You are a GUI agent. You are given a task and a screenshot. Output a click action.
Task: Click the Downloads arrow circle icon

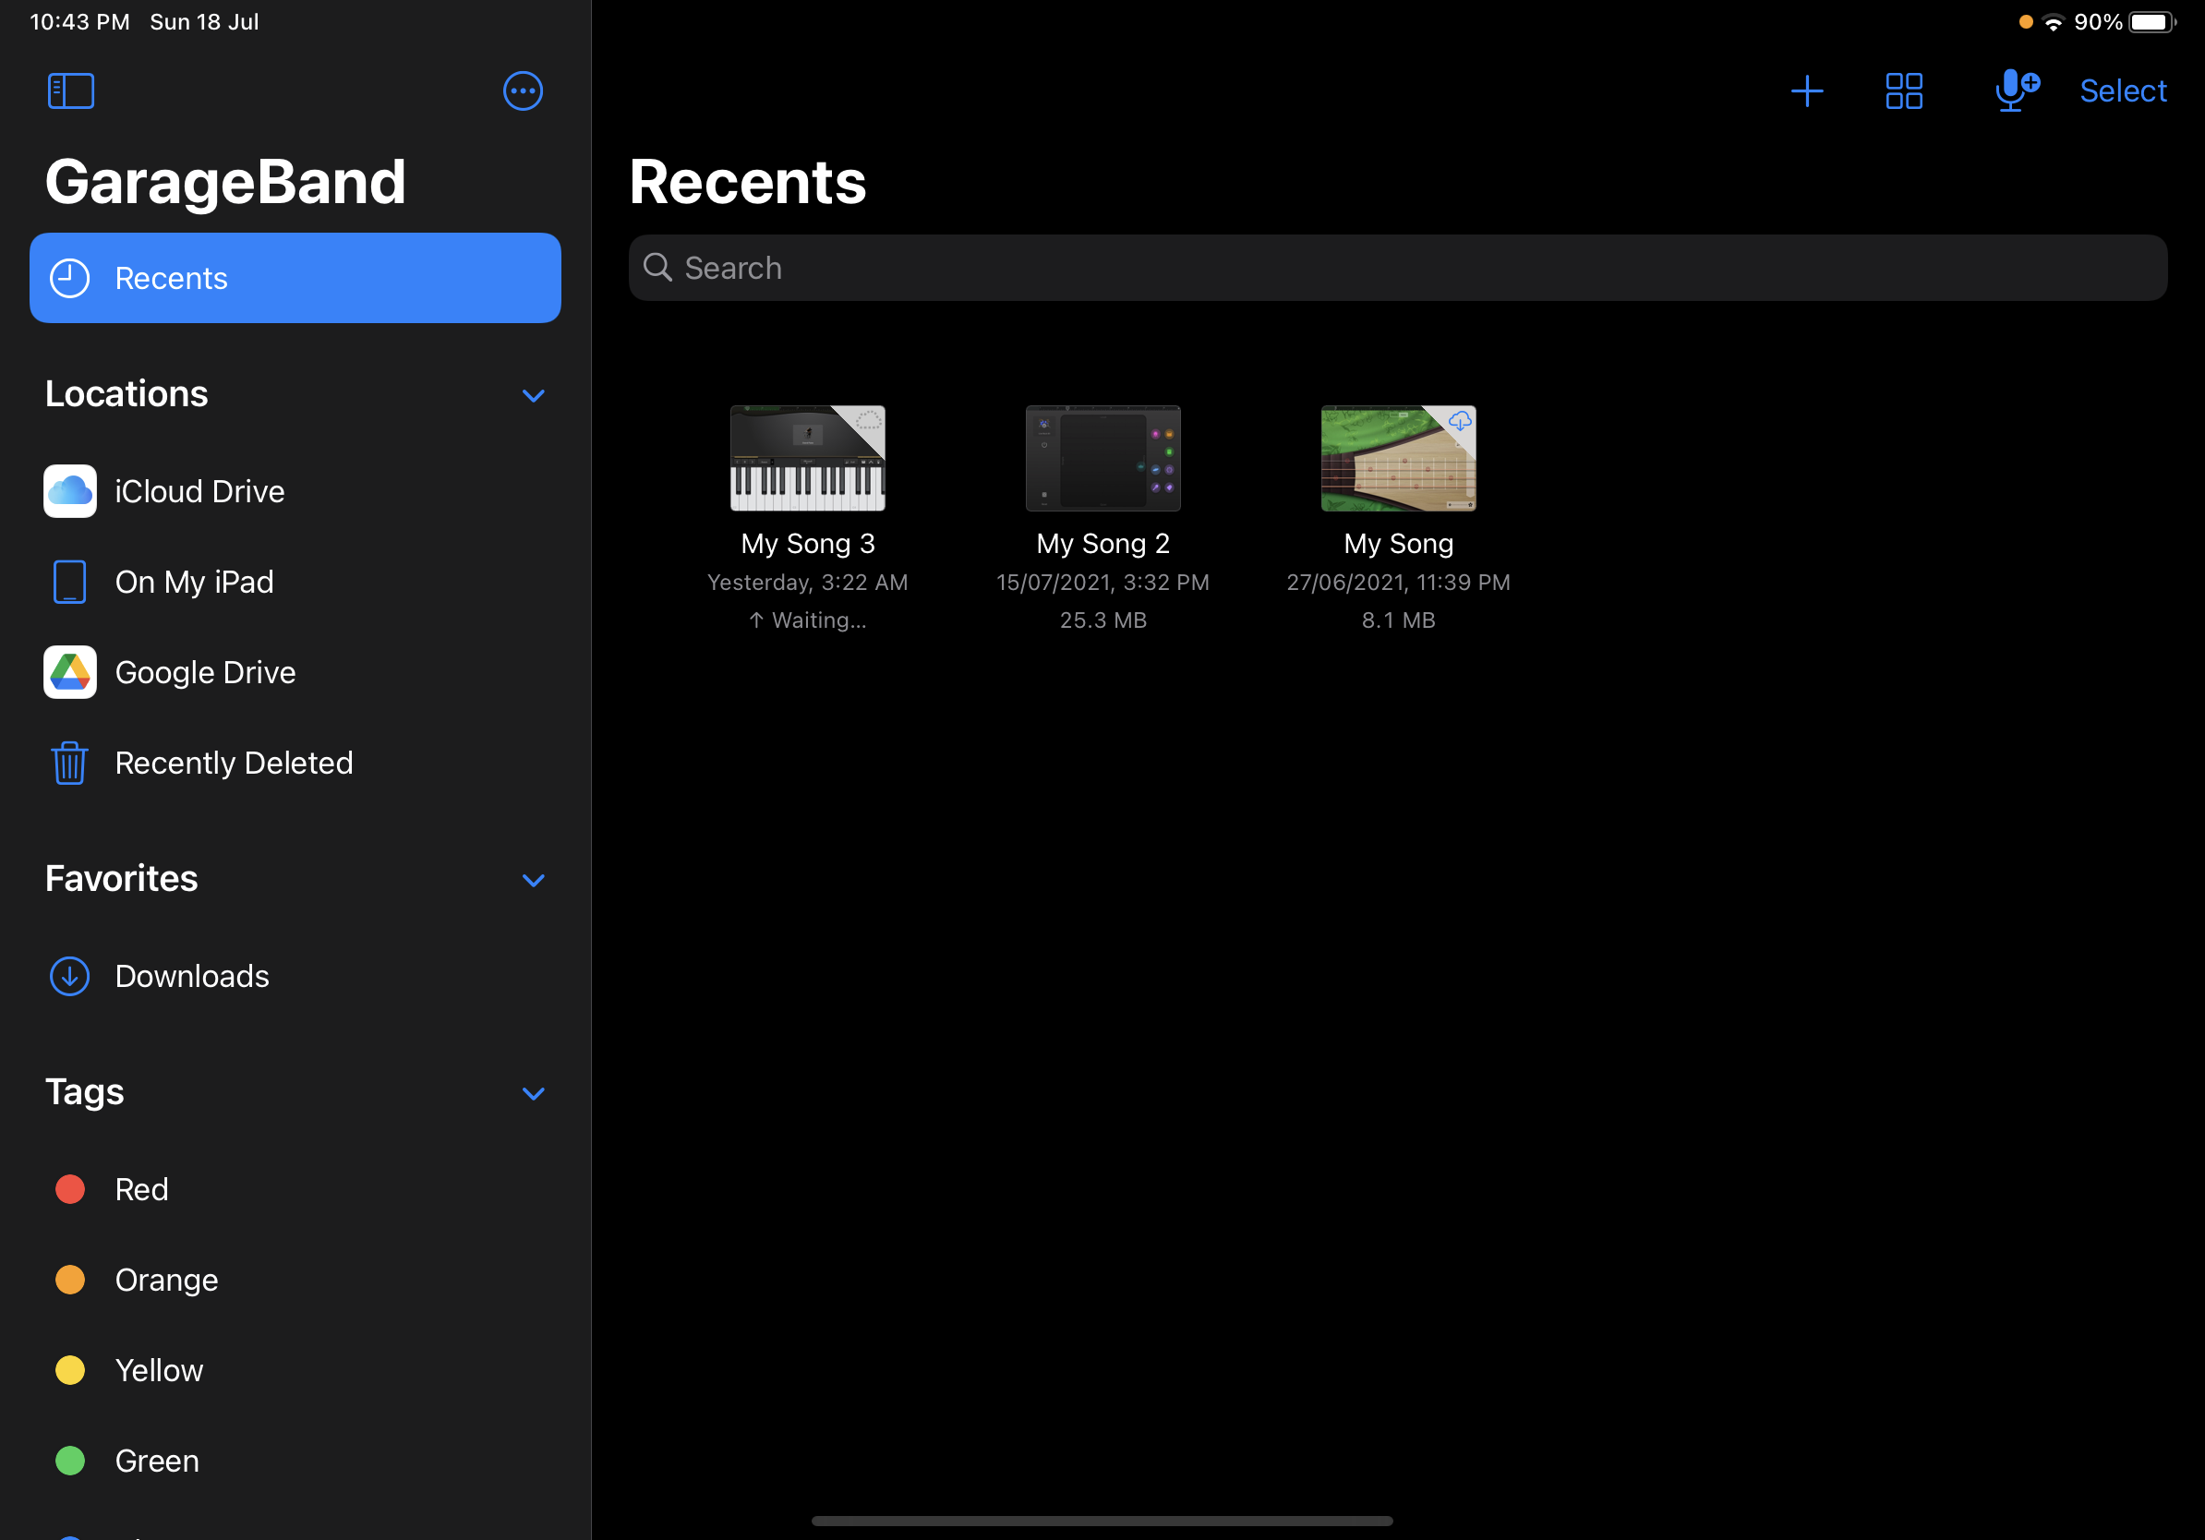(x=69, y=977)
